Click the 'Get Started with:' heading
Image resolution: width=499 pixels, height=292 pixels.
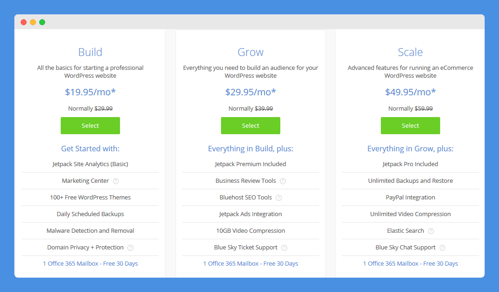click(90, 149)
